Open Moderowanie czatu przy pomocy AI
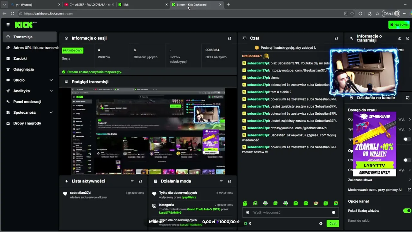412x232 pixels. (375, 190)
